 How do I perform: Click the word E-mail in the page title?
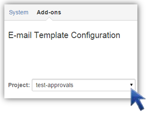pos(20,35)
